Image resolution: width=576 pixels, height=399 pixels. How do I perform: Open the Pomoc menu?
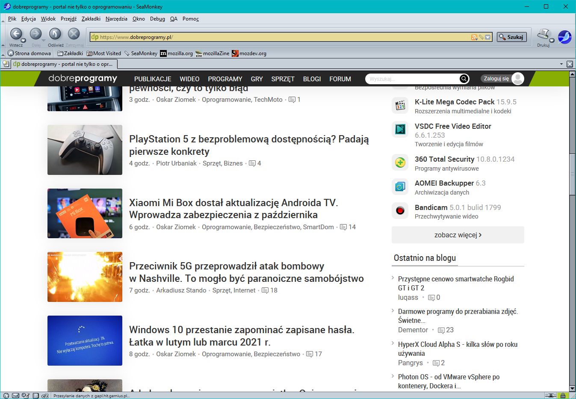191,19
